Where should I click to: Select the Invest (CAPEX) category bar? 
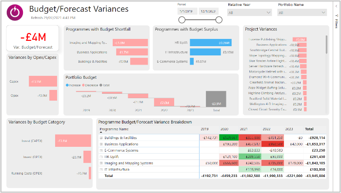click(x=73, y=140)
